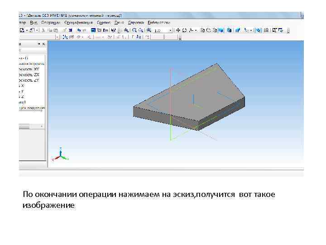
Task: Close the model tree panel
Action: coord(43,44)
